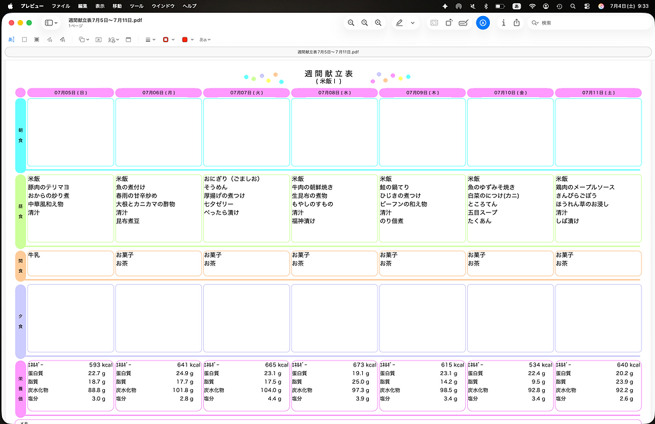Open the 移動 menu
The width and height of the screenshot is (655, 424).
[117, 6]
